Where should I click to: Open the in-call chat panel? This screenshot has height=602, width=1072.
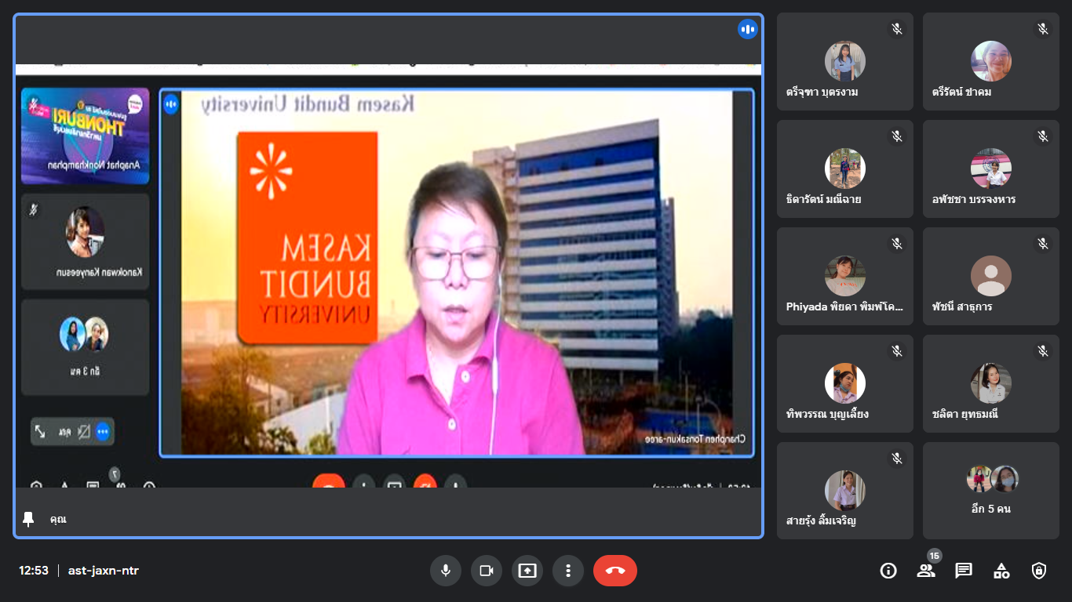pyautogui.click(x=964, y=571)
